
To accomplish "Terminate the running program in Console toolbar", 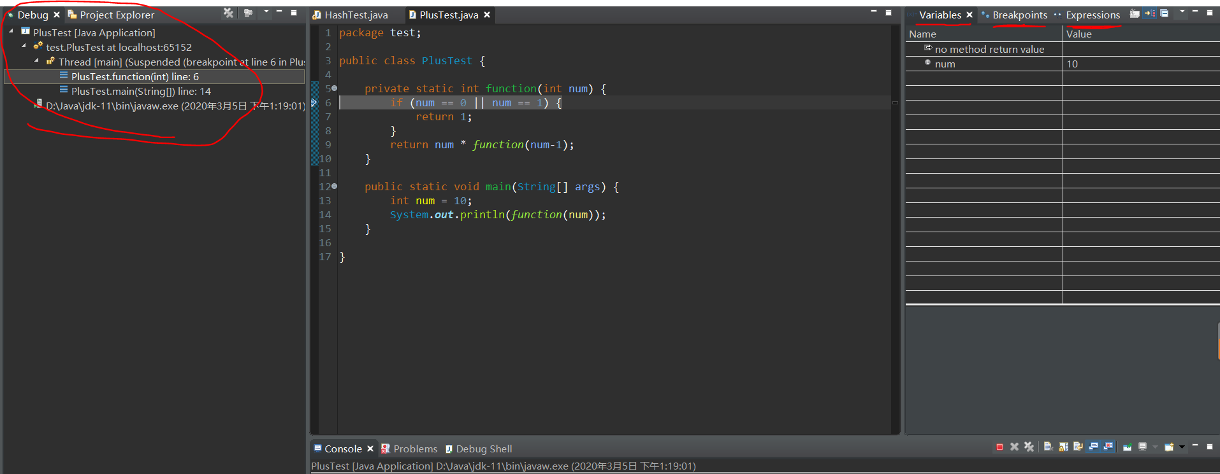I will tap(999, 447).
